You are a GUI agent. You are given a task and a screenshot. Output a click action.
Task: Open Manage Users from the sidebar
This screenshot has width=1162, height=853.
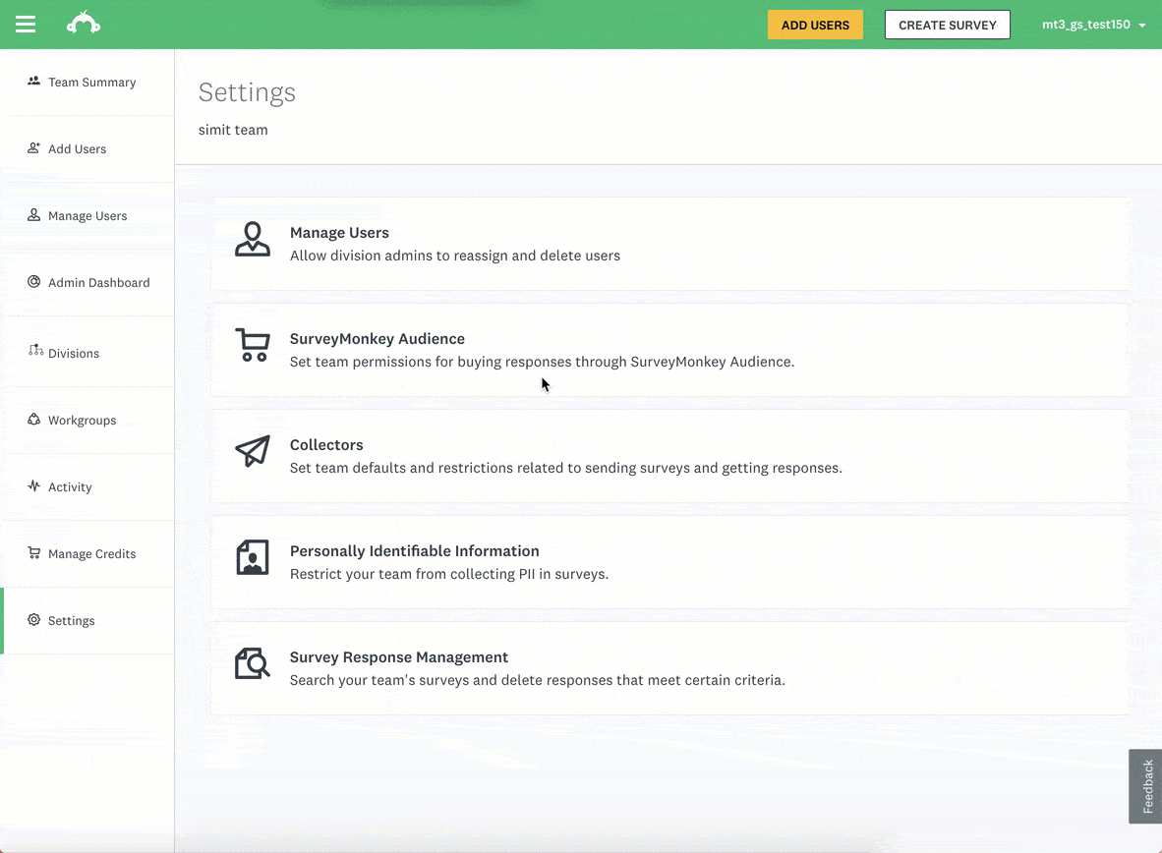[x=87, y=215]
